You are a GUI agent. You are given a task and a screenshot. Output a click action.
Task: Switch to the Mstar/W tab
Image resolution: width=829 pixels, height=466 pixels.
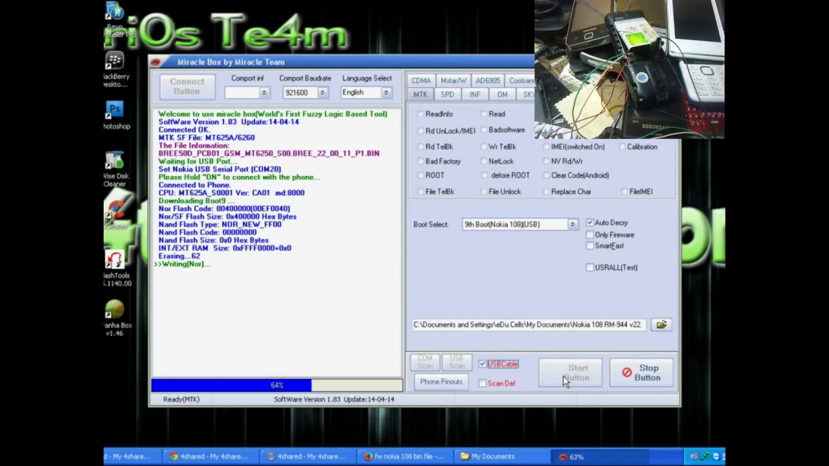[x=453, y=81]
